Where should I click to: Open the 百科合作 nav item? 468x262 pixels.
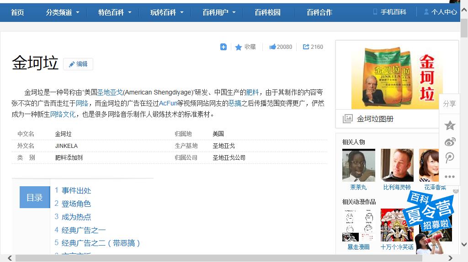point(319,12)
